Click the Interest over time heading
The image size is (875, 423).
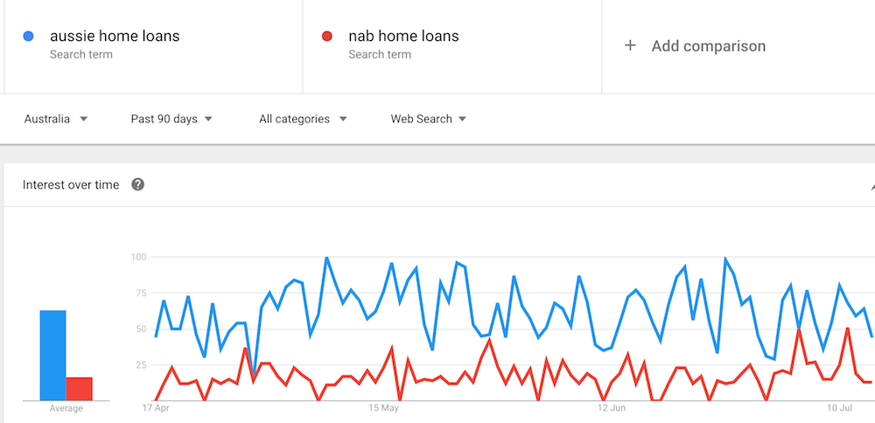71,185
